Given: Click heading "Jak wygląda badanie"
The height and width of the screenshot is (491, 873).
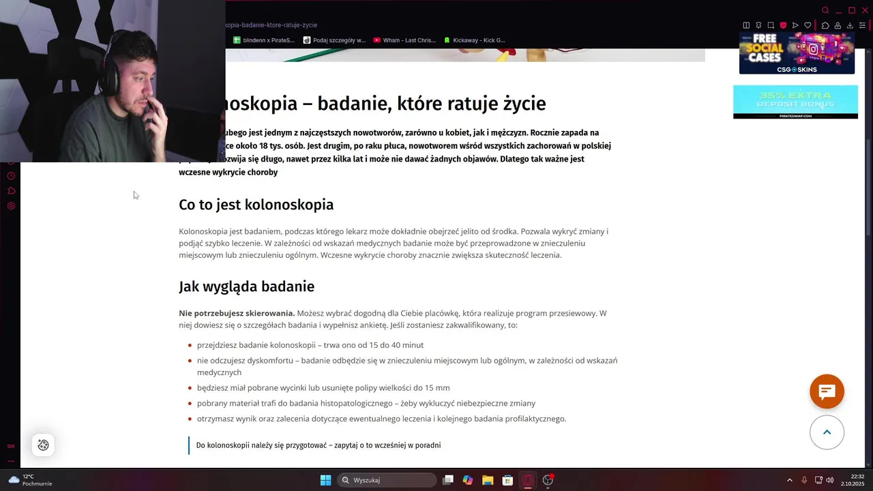Looking at the screenshot, I should pos(246,286).
